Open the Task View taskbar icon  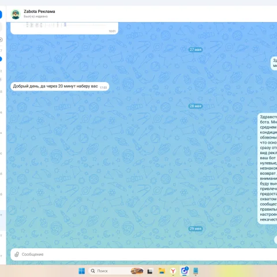tap(150, 271)
